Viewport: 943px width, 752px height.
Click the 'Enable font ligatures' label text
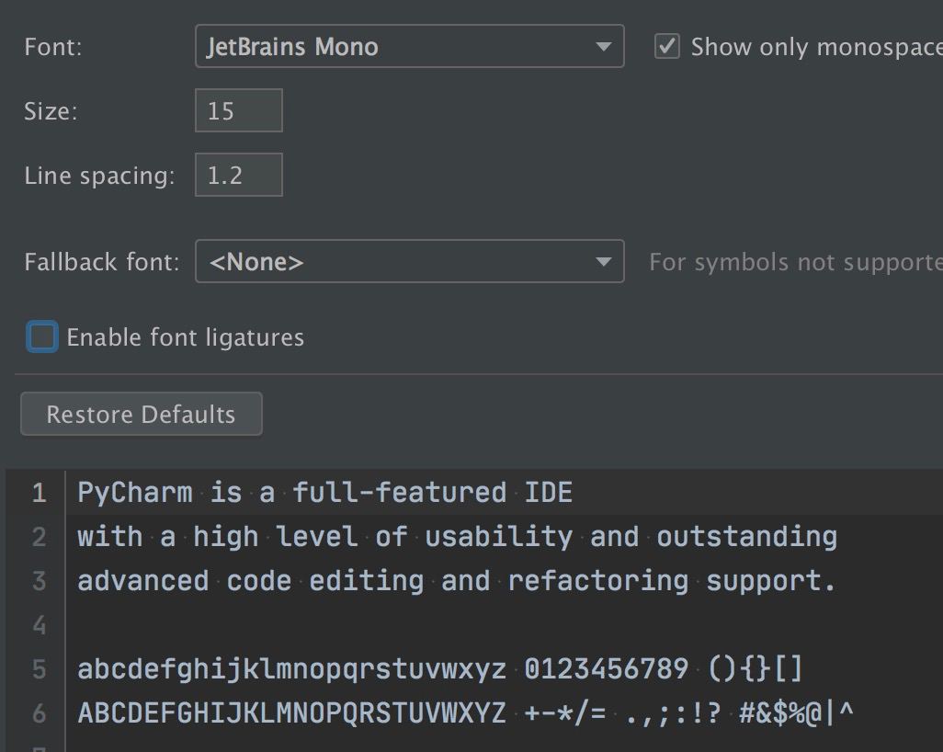pos(186,337)
